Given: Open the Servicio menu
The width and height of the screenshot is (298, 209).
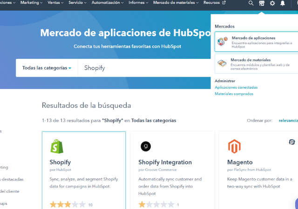Looking at the screenshot, I should click(x=78, y=3).
